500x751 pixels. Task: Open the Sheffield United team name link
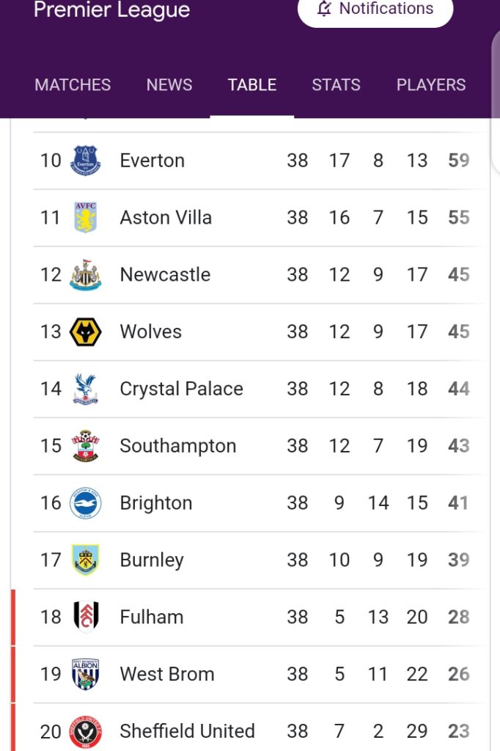point(187,731)
